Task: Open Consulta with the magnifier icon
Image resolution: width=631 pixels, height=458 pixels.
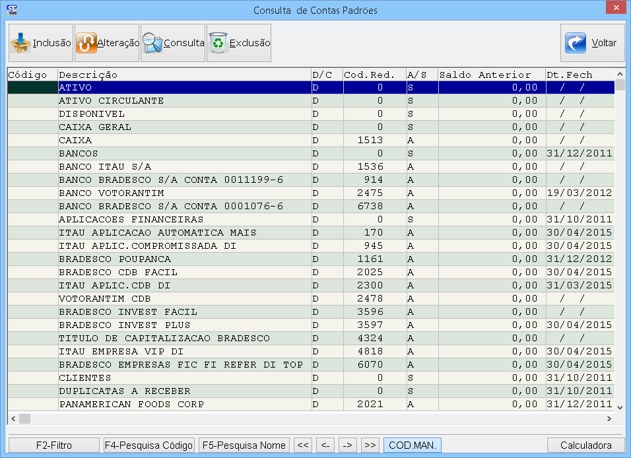Action: click(x=152, y=44)
